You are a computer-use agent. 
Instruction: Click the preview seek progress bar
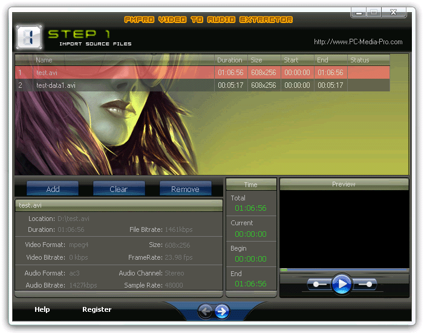coord(344,270)
